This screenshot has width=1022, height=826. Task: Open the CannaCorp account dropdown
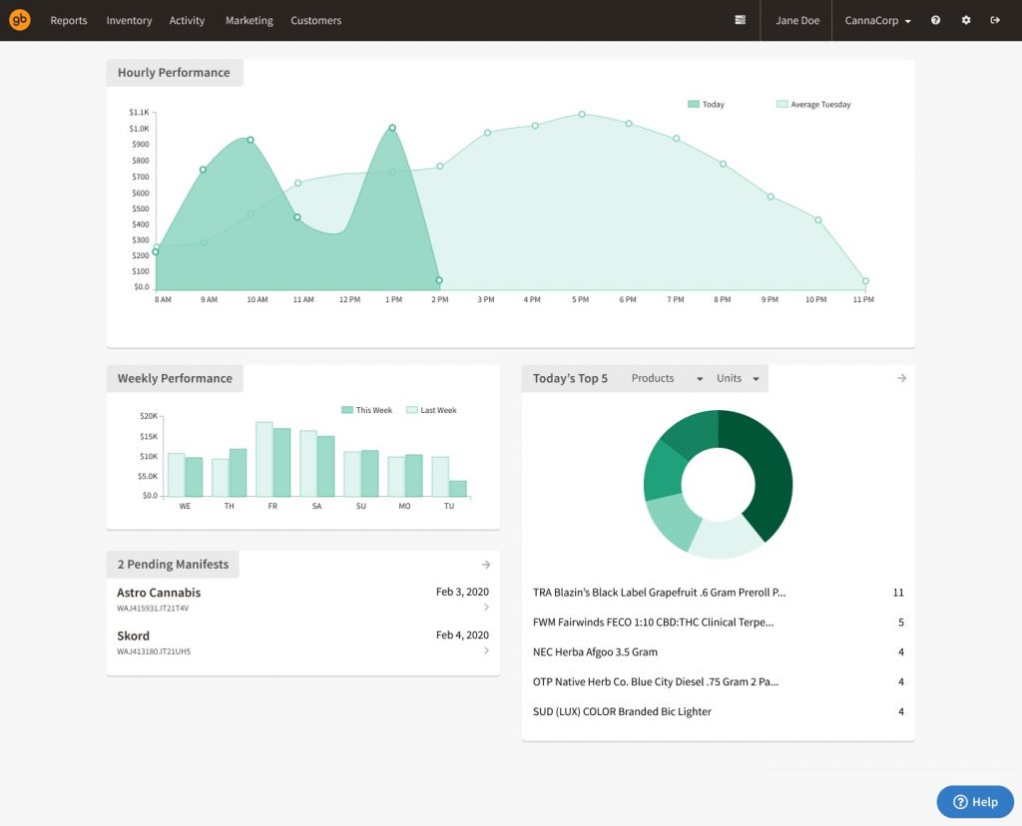877,20
